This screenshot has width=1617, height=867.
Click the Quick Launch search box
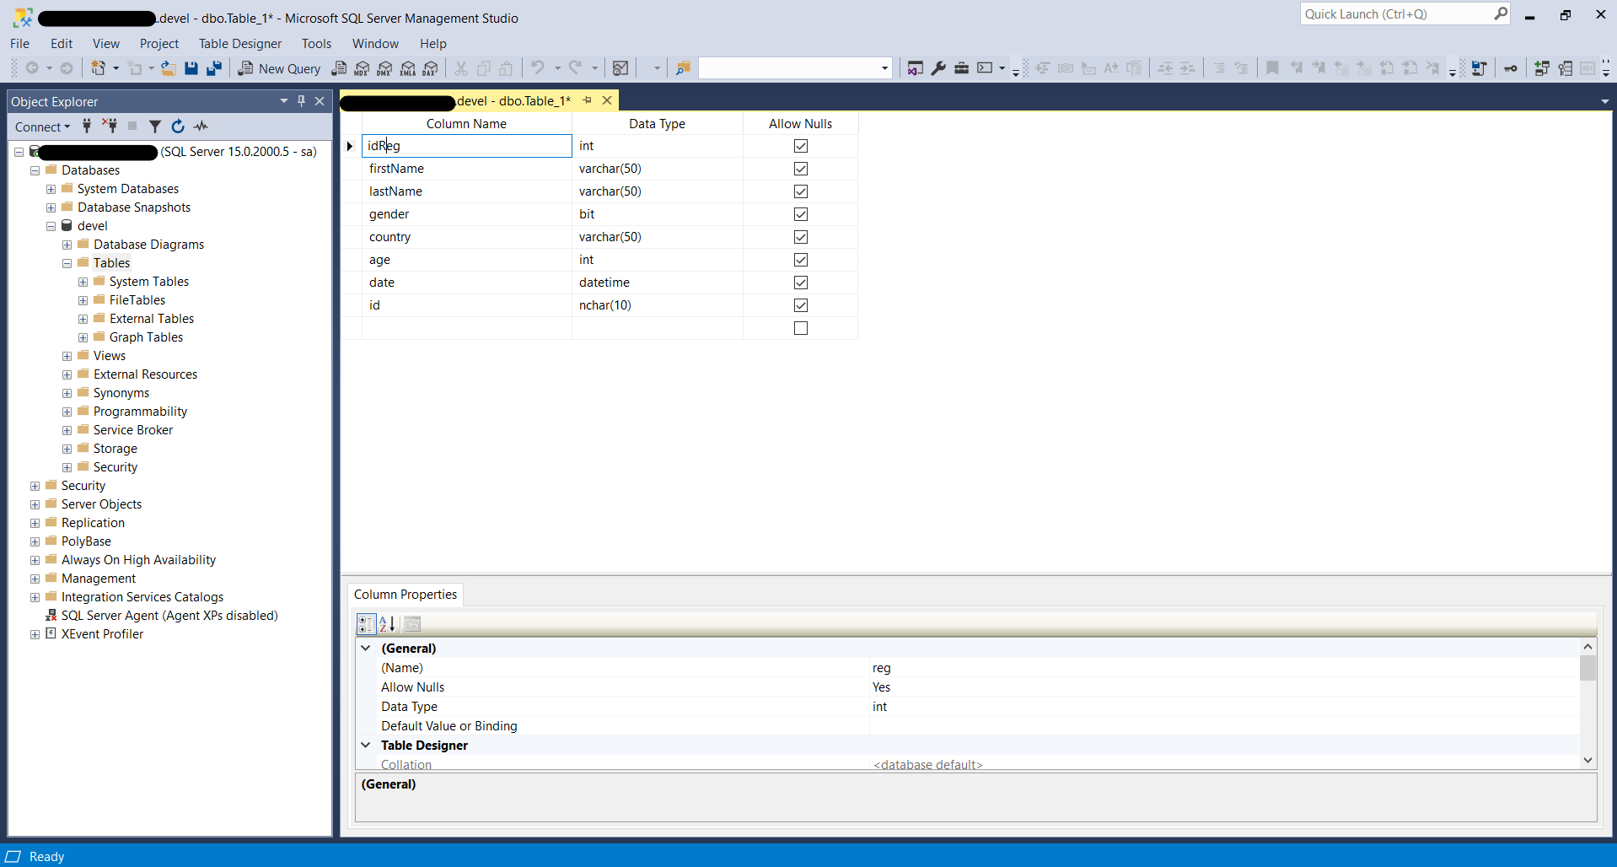(x=1395, y=14)
